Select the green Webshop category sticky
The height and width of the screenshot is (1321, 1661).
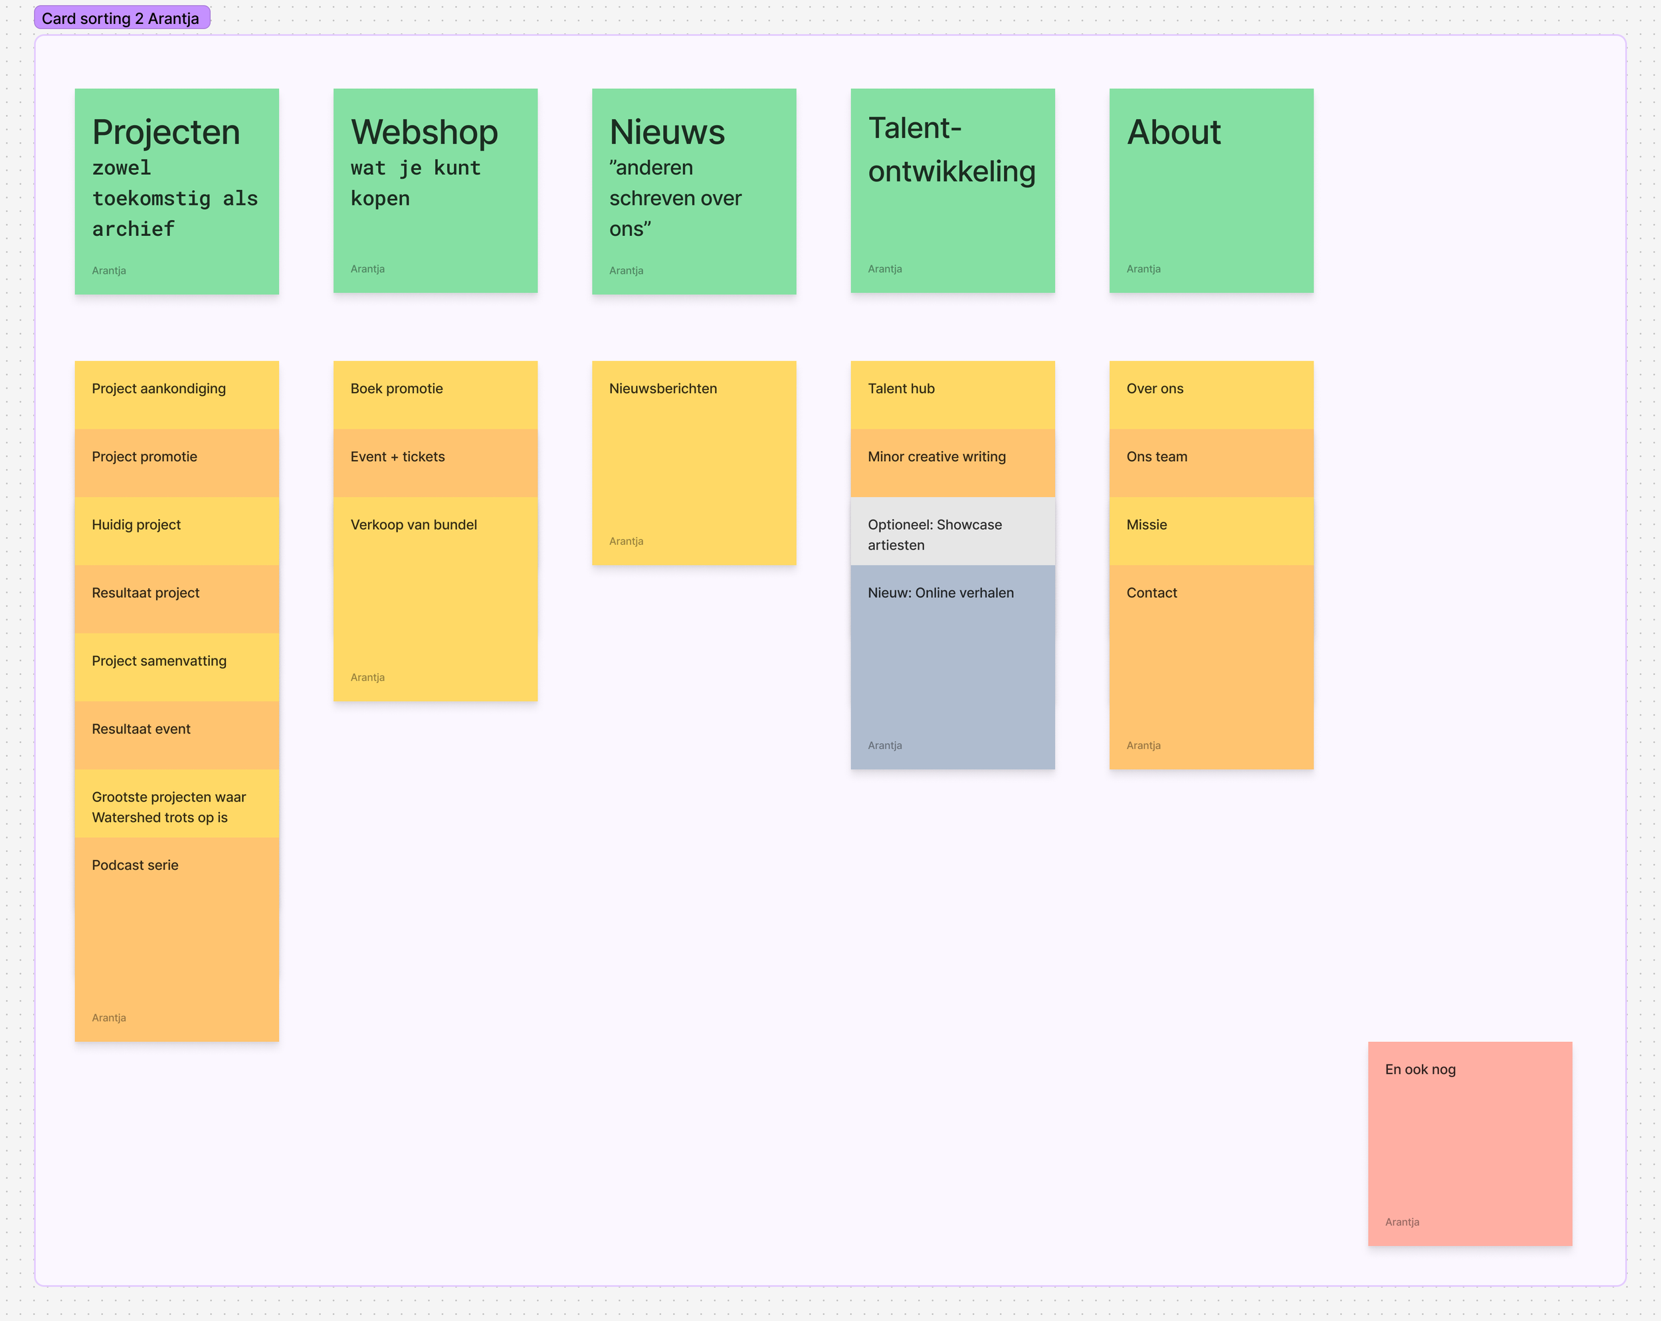coord(435,190)
